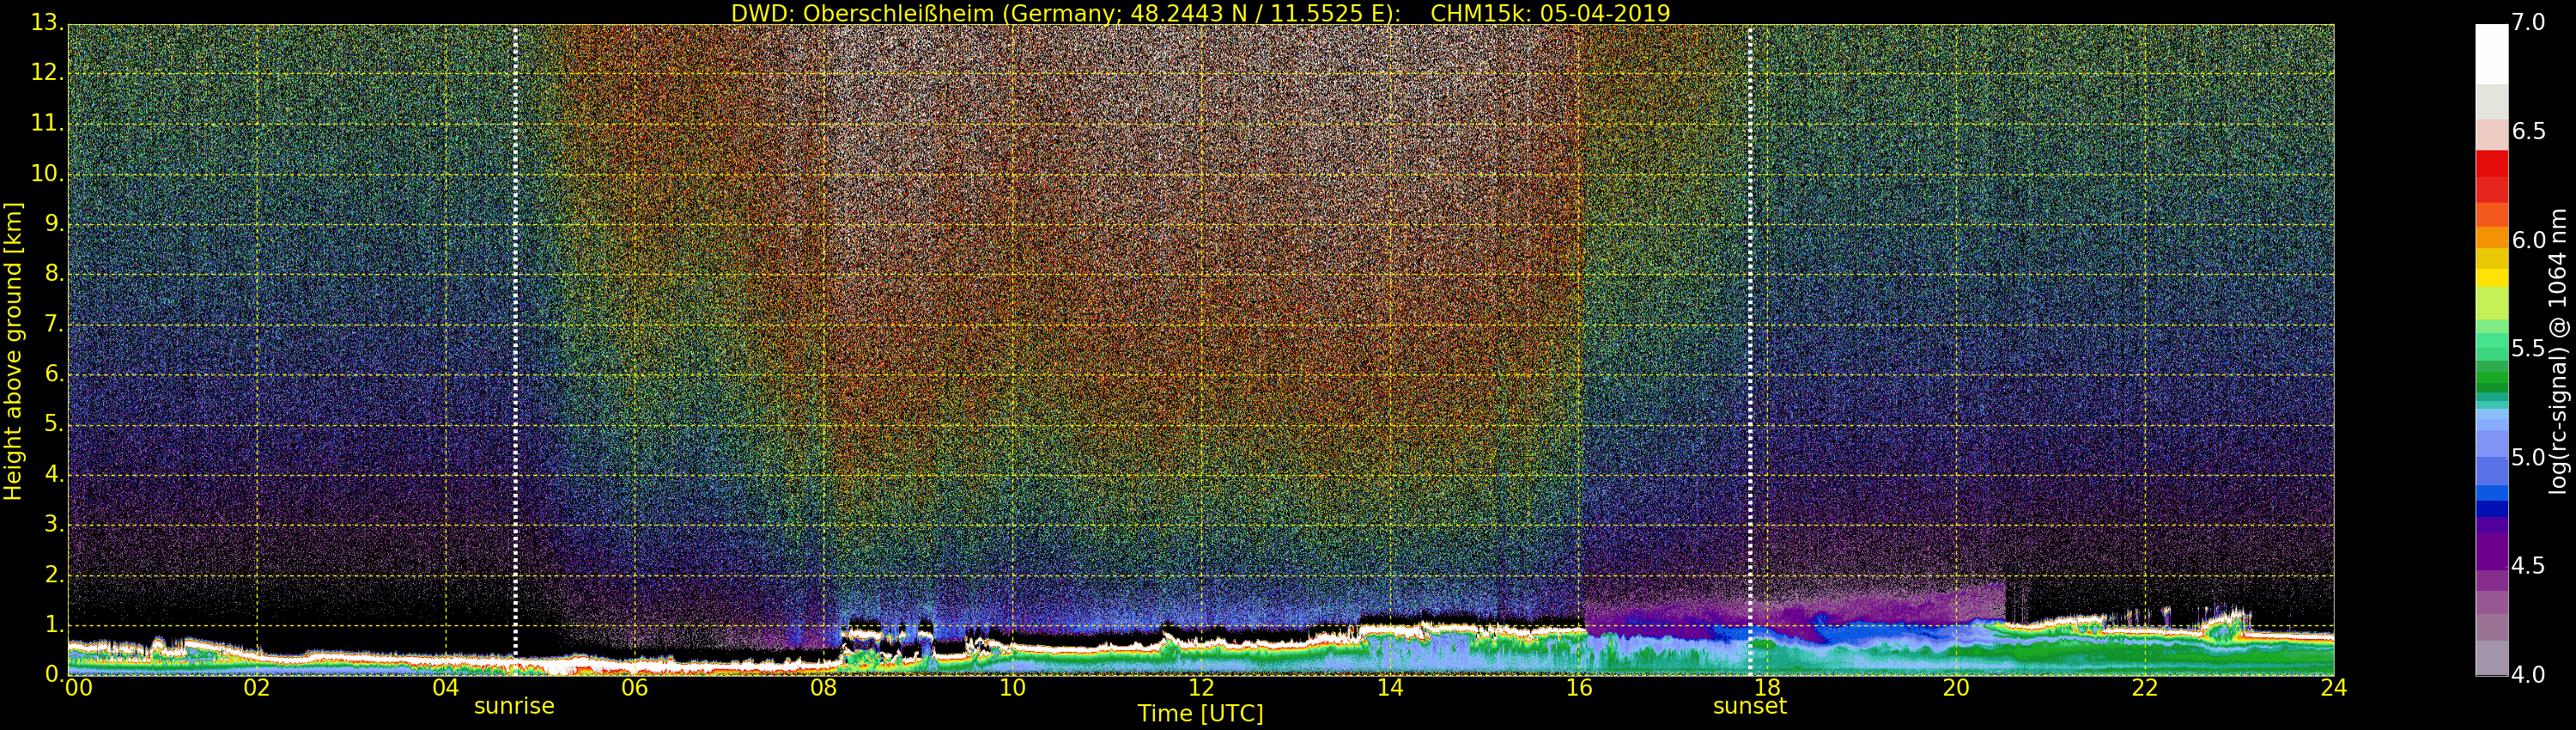Click the 'Time [UTC]' axis label
The width and height of the screenshot is (2576, 730).
point(1200,714)
